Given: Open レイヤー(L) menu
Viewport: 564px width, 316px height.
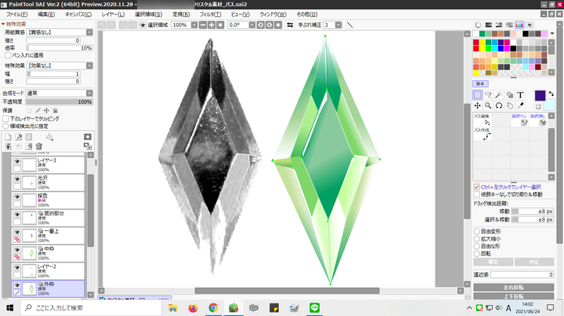Looking at the screenshot, I should pos(114,14).
